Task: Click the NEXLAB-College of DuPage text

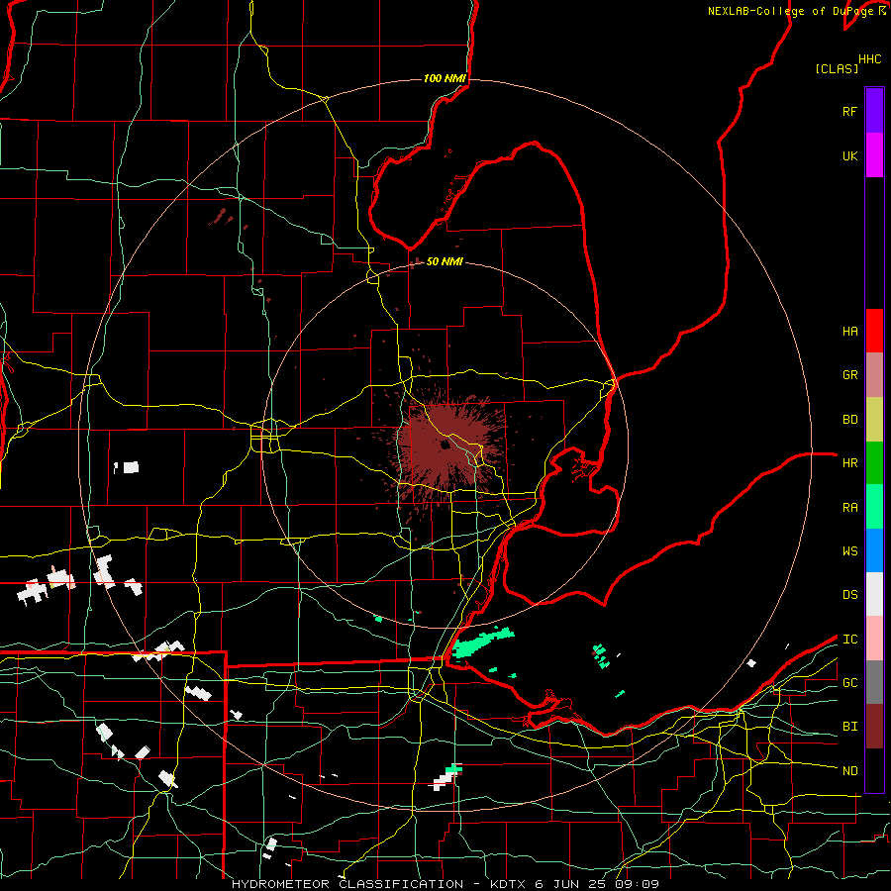Action: coord(792,11)
